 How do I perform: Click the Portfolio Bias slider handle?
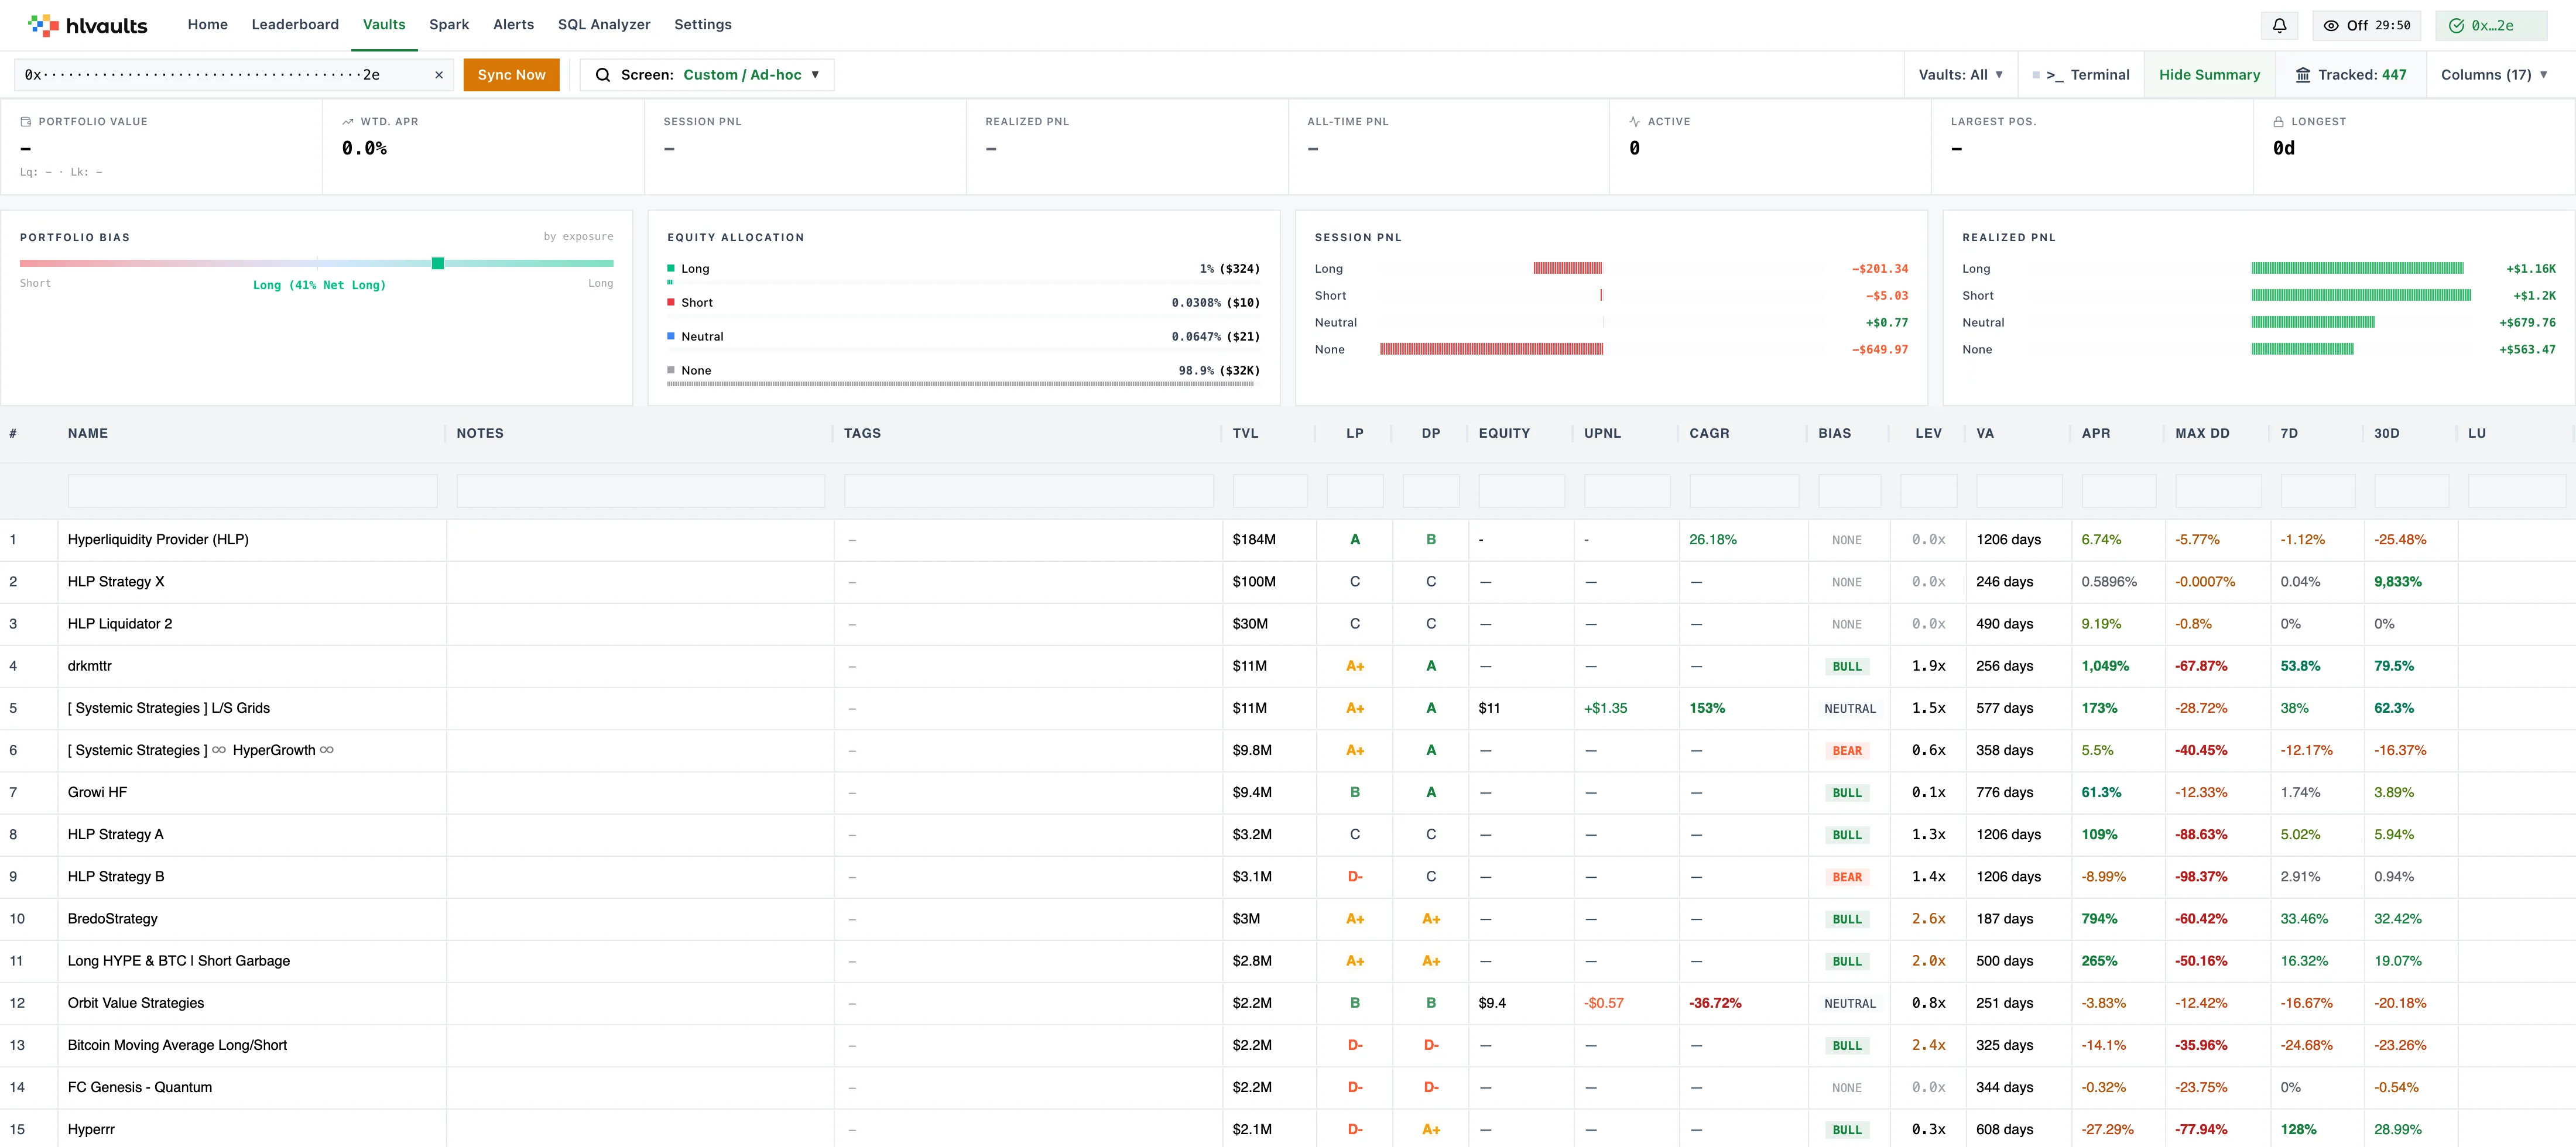438,264
